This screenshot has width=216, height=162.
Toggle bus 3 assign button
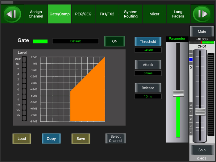(191, 126)
